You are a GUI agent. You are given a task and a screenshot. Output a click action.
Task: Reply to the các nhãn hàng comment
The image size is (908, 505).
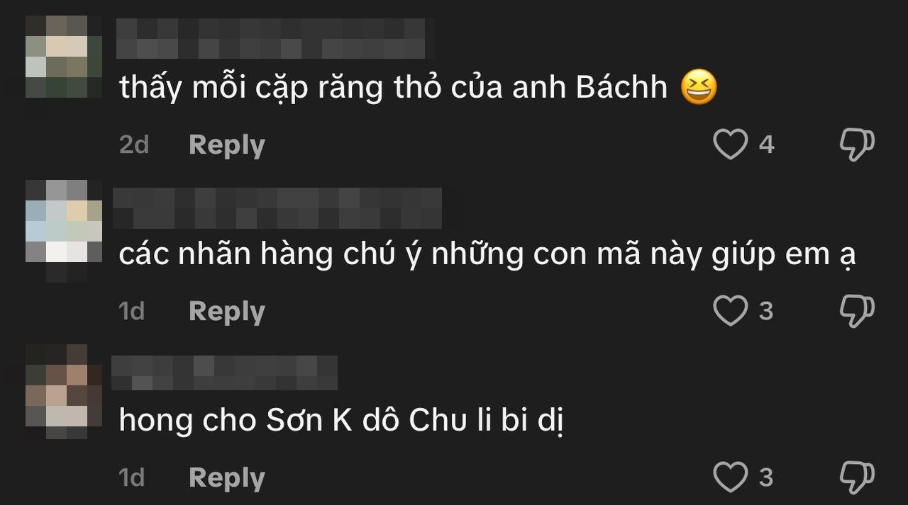tap(226, 311)
